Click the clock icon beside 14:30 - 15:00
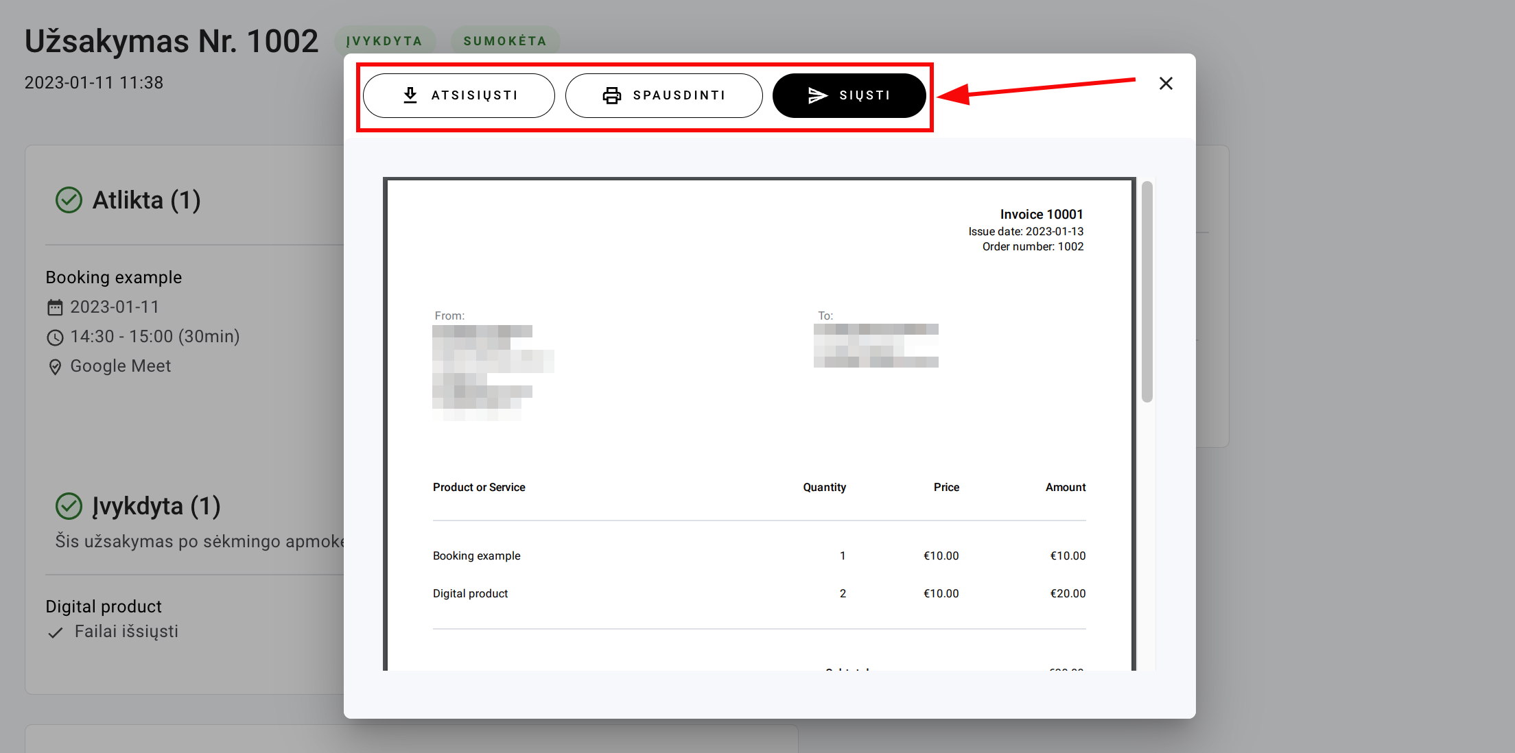The image size is (1515, 753). (x=55, y=337)
